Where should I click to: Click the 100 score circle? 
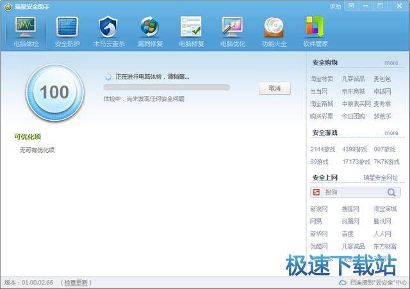[x=54, y=93]
